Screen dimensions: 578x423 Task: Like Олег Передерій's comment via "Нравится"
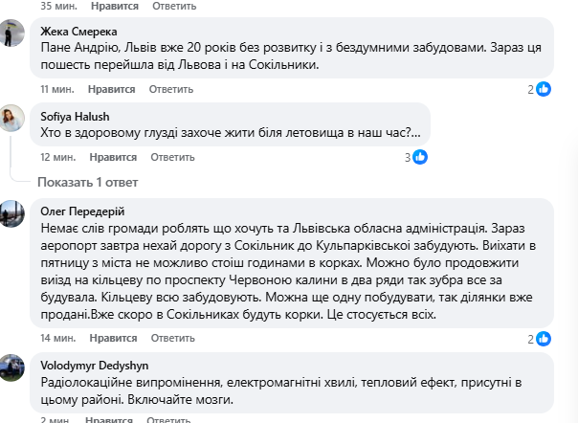[110, 339]
